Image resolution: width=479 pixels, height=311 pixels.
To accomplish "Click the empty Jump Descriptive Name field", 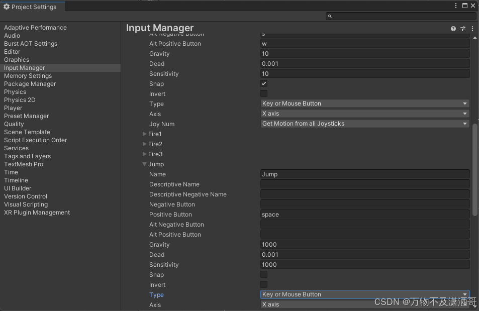I will coord(365,184).
